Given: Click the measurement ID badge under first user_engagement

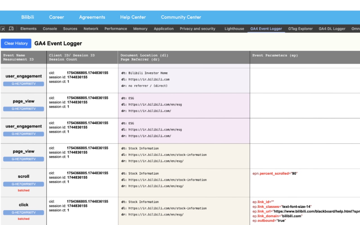Looking at the screenshot, I should pos(24,84).
